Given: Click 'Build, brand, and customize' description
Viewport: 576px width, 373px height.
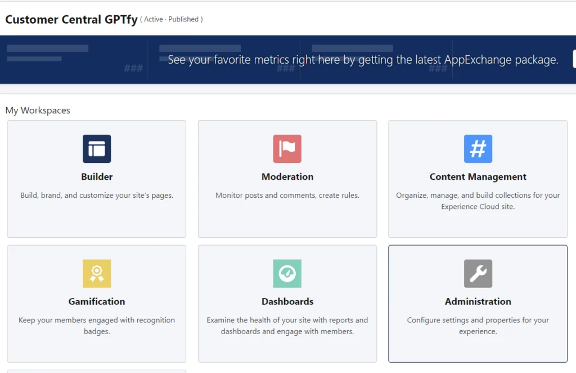Looking at the screenshot, I should 97,196.
